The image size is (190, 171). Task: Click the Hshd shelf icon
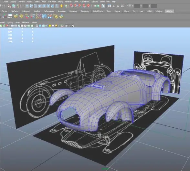click(10, 16)
